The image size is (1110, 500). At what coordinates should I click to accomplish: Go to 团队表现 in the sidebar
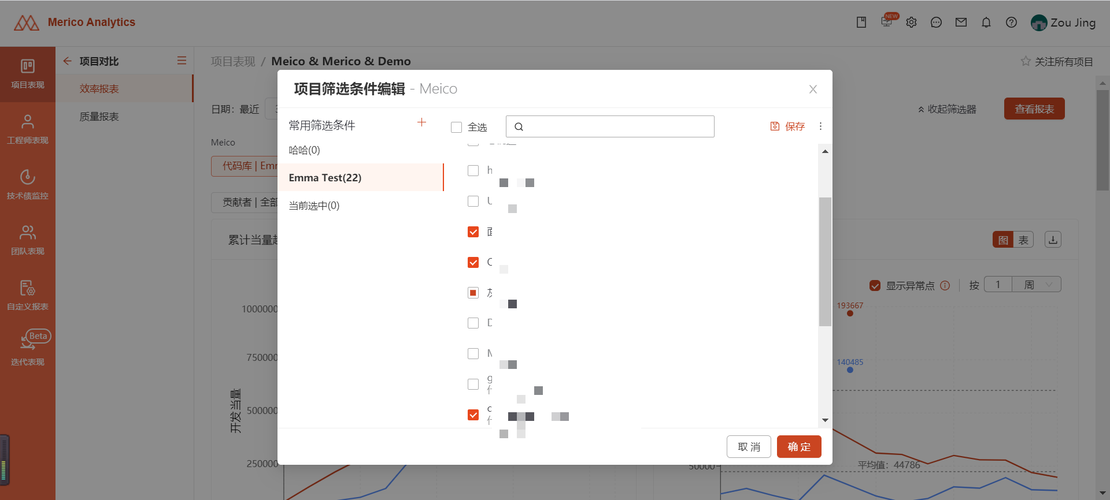pos(28,241)
